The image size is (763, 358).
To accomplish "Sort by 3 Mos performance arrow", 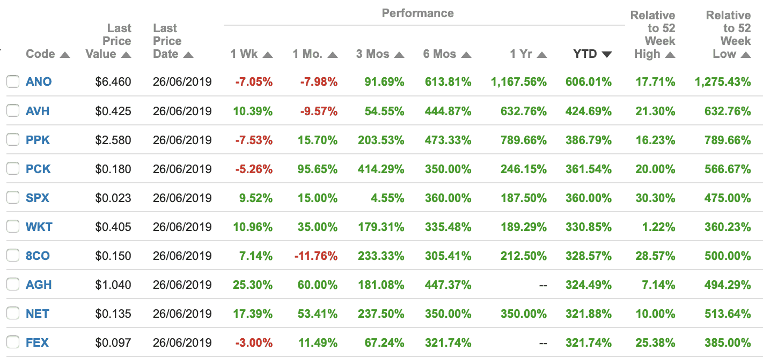I will tap(399, 55).
